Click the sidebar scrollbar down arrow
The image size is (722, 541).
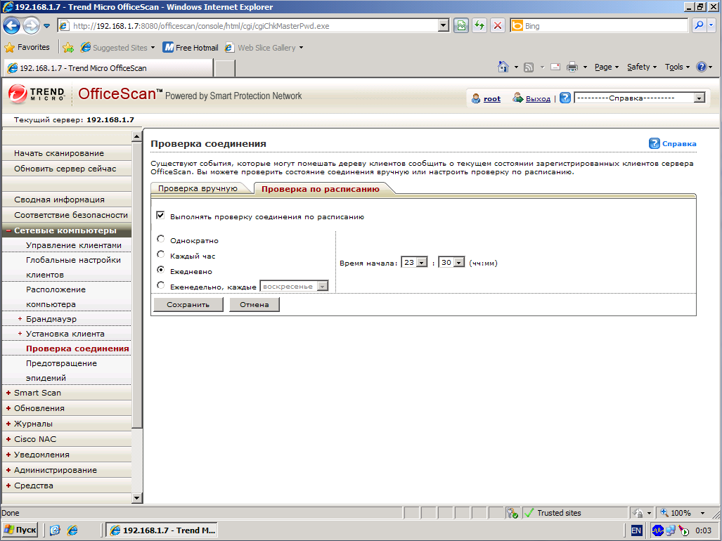pos(137,497)
